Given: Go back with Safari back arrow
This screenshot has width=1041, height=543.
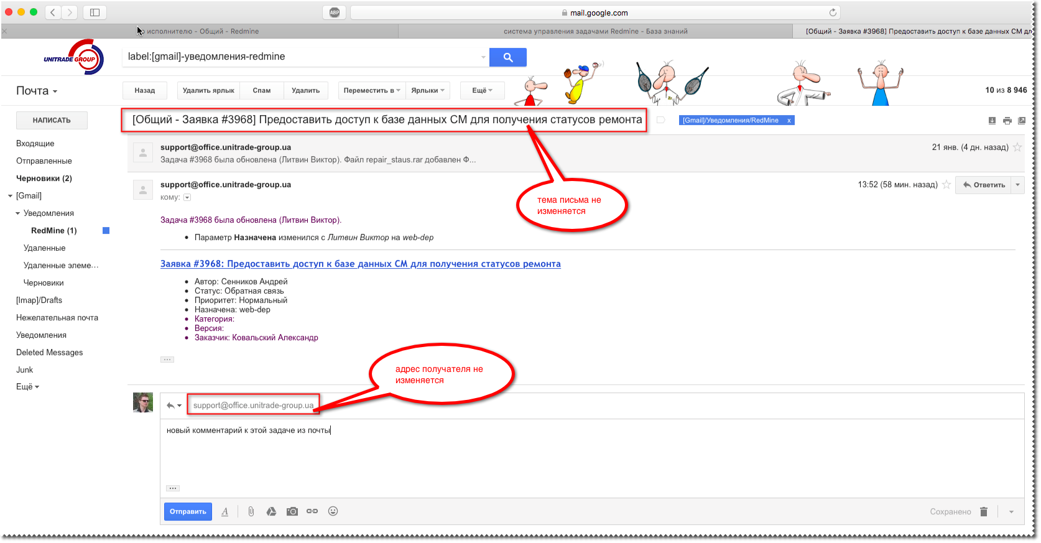Looking at the screenshot, I should click(53, 12).
